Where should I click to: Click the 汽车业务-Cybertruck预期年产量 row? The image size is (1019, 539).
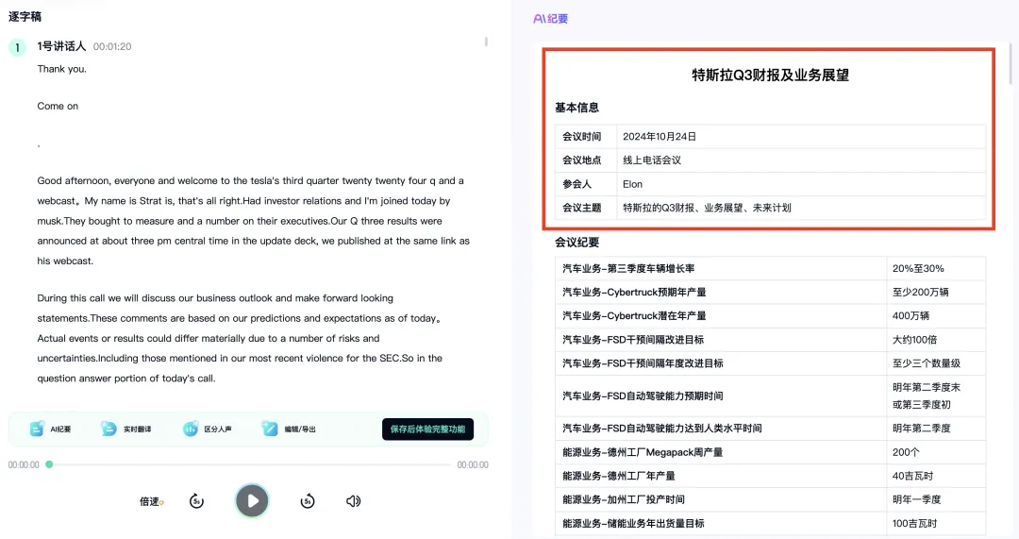pos(770,292)
